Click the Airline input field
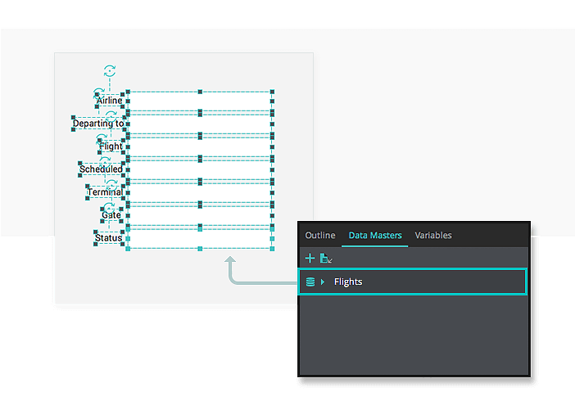The image size is (575, 401). (200, 101)
